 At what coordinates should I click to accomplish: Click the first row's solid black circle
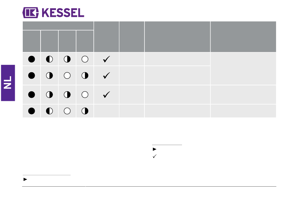[x=31, y=59]
